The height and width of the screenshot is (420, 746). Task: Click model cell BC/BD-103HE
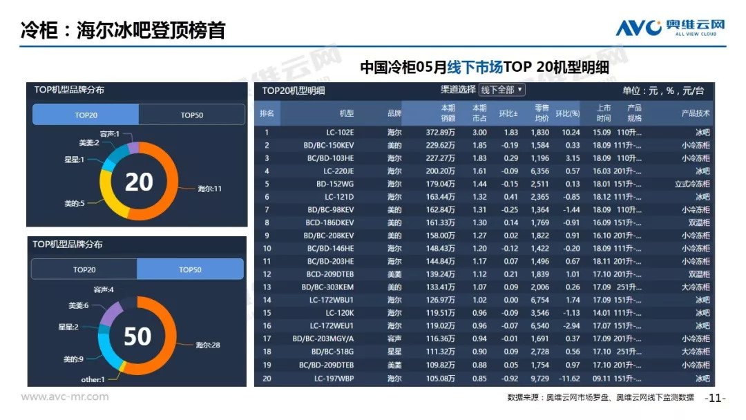[330, 158]
